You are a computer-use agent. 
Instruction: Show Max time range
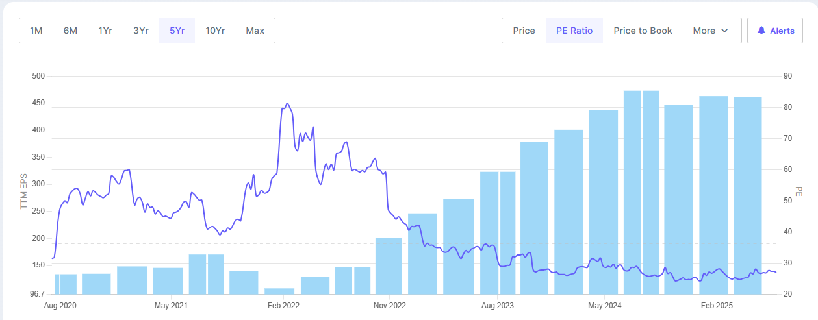255,31
